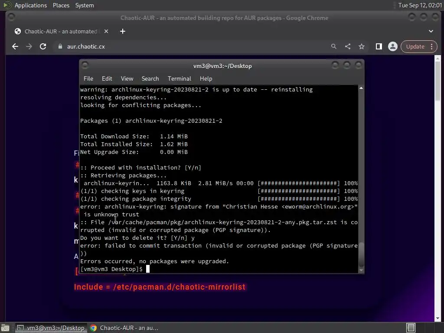Open the Chrome zoom search icon

pos(334,46)
